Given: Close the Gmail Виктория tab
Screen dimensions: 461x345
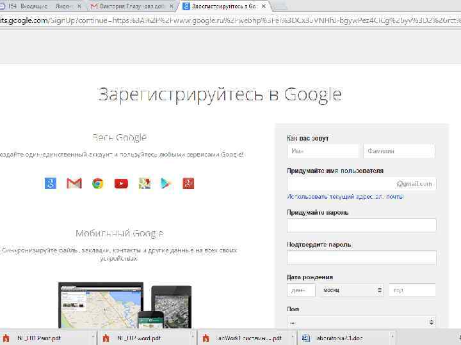Looking at the screenshot, I should click(172, 6).
